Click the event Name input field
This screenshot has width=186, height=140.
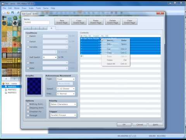point(36,23)
